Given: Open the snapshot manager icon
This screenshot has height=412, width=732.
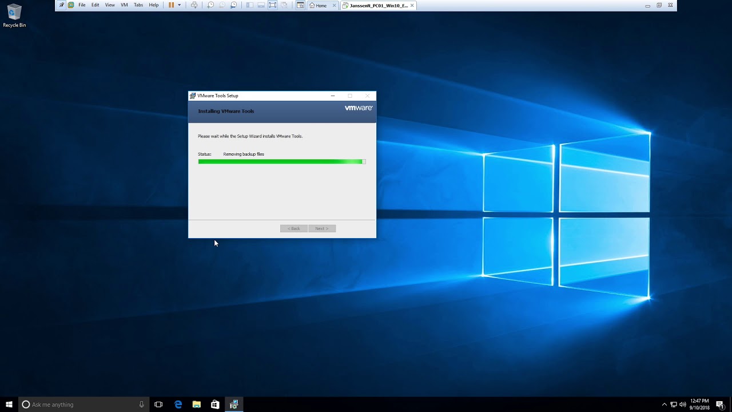Looking at the screenshot, I should coord(233,5).
